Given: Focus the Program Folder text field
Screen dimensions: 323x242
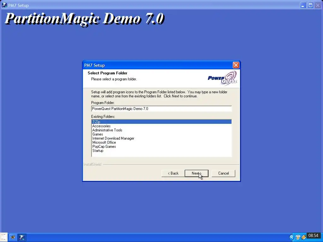Looking at the screenshot, I should [161, 109].
